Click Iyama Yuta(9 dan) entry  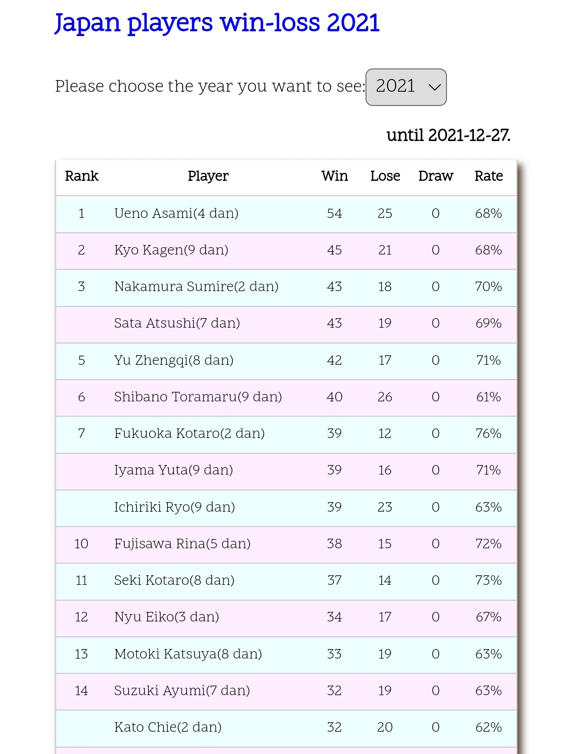coord(173,470)
